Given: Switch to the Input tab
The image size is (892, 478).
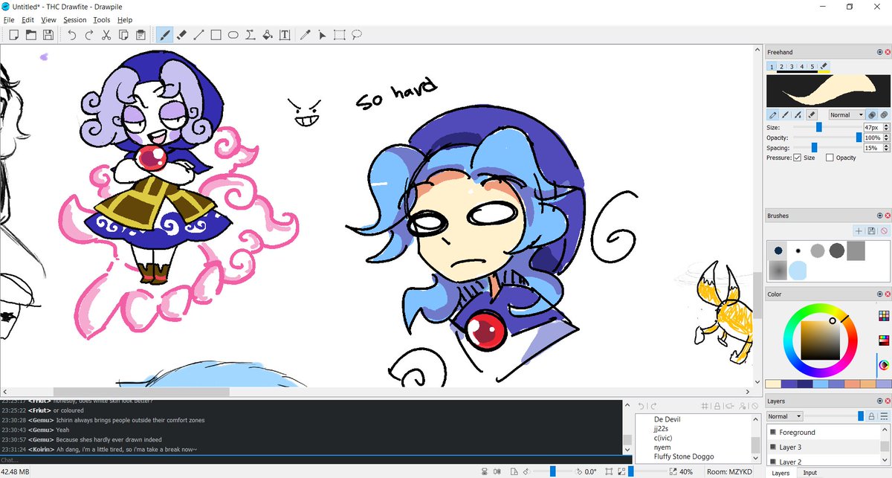Looking at the screenshot, I should (809, 473).
